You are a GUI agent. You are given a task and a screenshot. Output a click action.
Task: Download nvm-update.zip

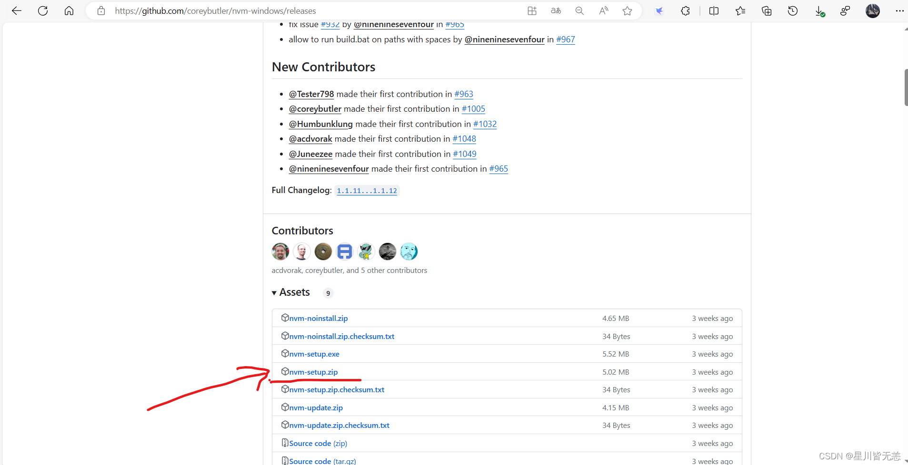(316, 408)
